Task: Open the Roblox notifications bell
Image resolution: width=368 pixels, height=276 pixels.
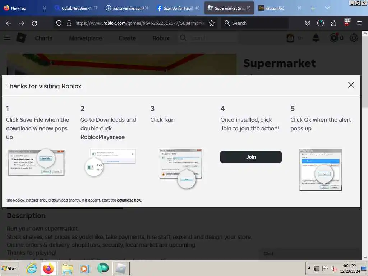Action: 316,38
